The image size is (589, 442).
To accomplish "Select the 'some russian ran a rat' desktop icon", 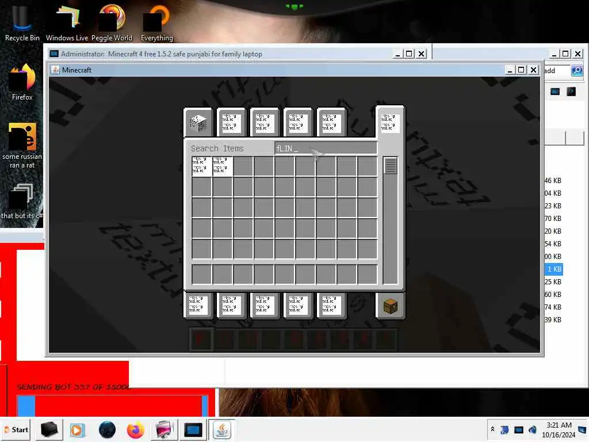I will coord(22,146).
